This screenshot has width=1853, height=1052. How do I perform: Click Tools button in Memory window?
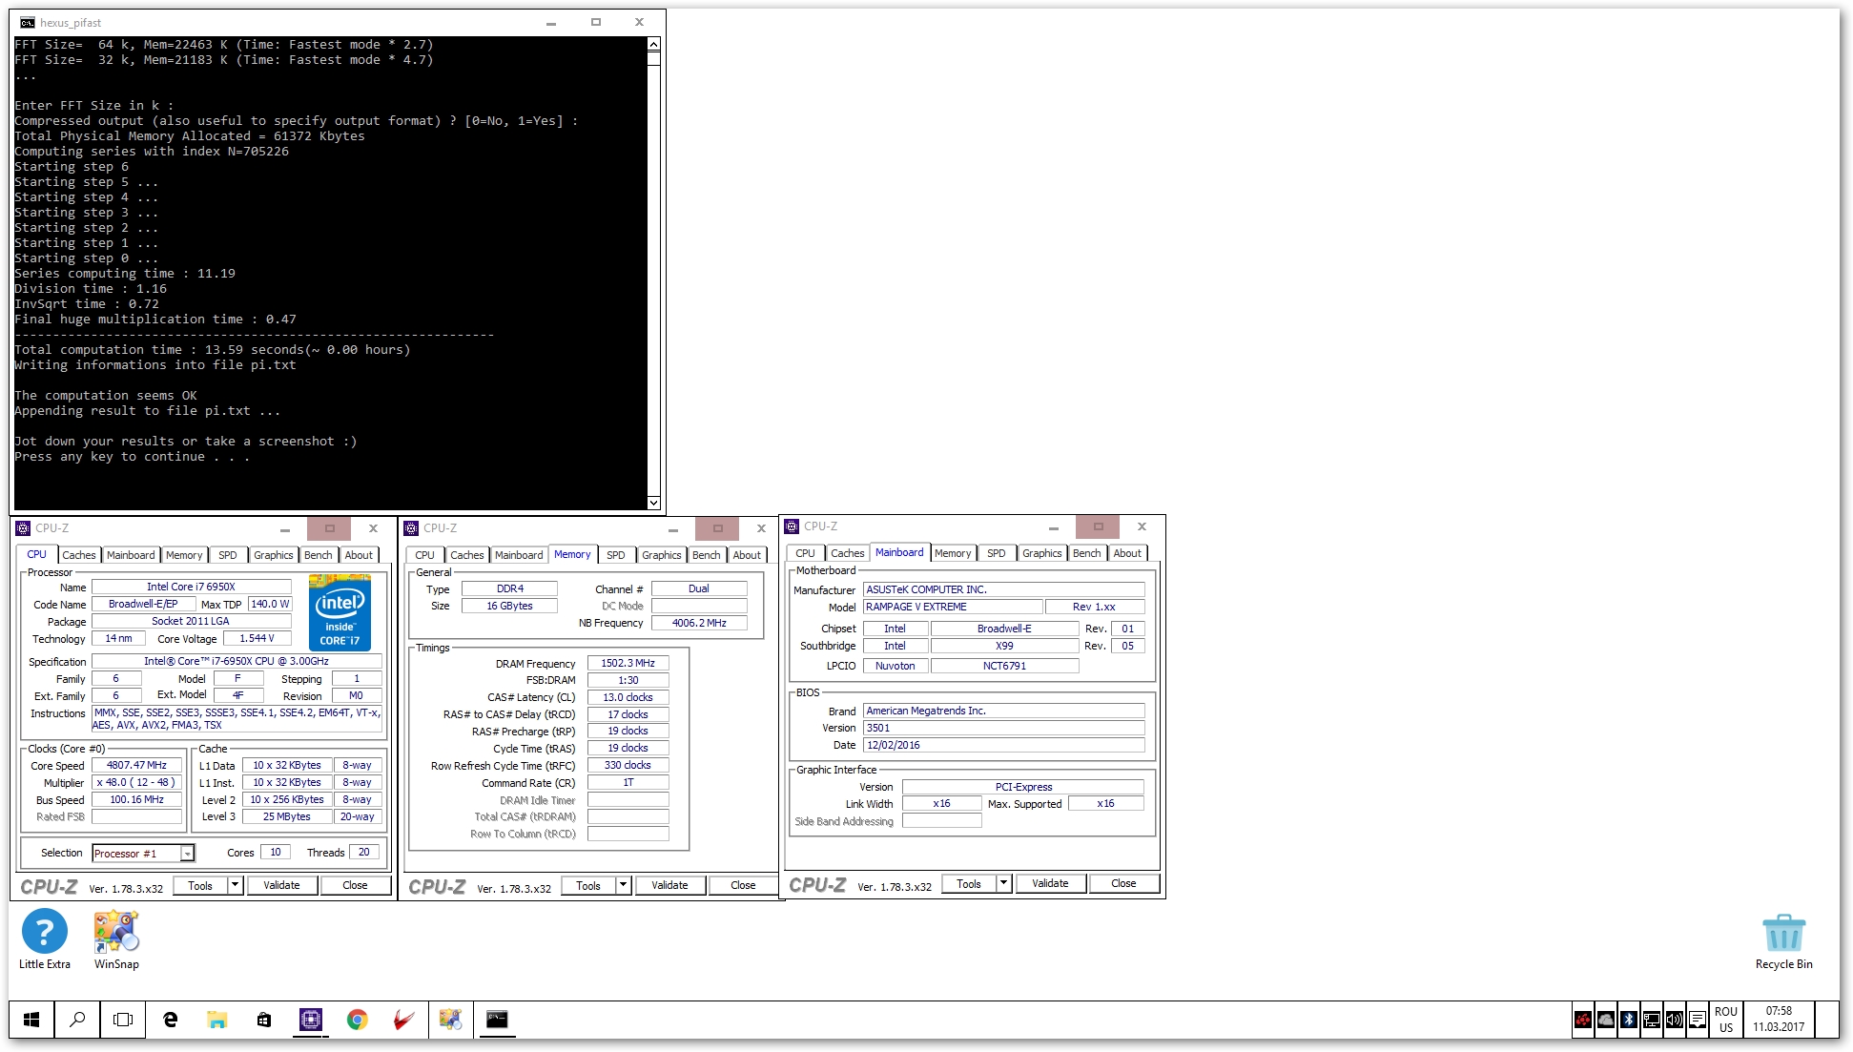pos(588,885)
